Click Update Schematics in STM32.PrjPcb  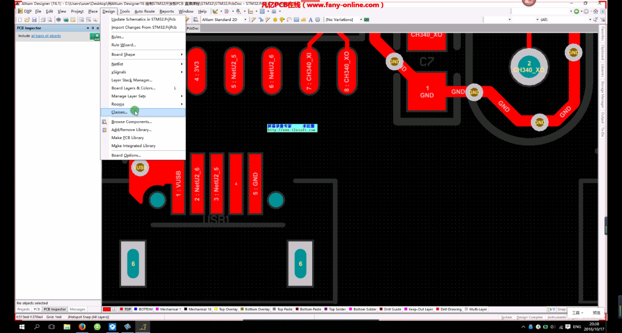143,19
